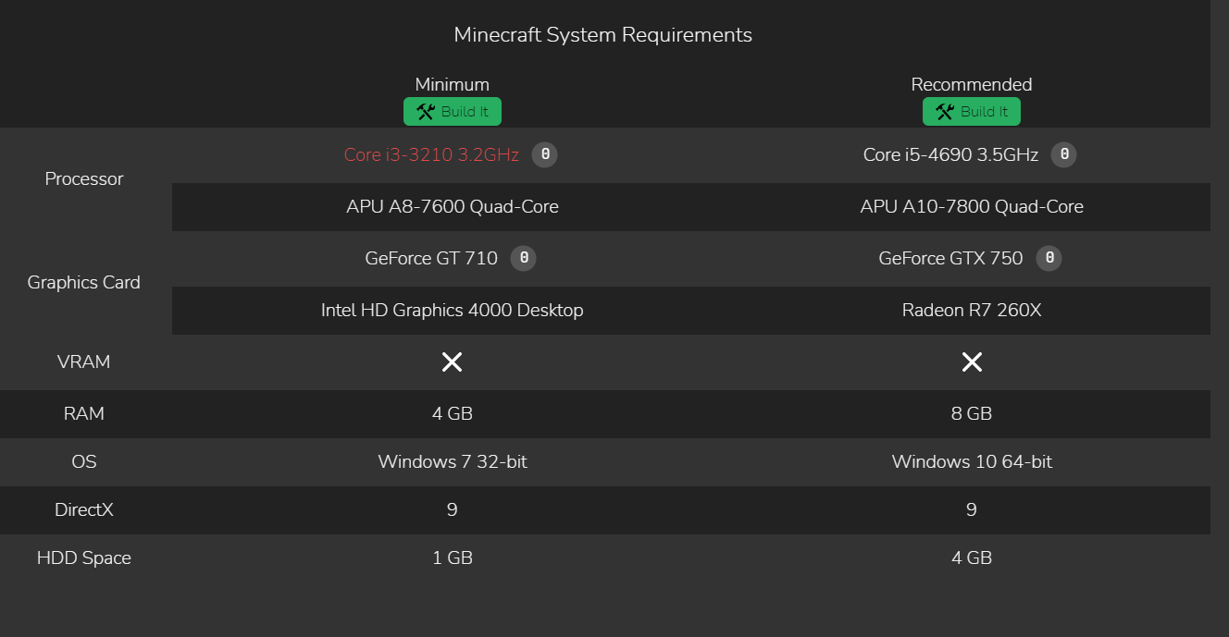1229x637 pixels.
Task: Click the RAM row label
Action: [x=84, y=413]
